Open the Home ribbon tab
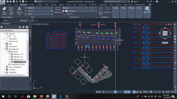 click(x=9, y=5)
